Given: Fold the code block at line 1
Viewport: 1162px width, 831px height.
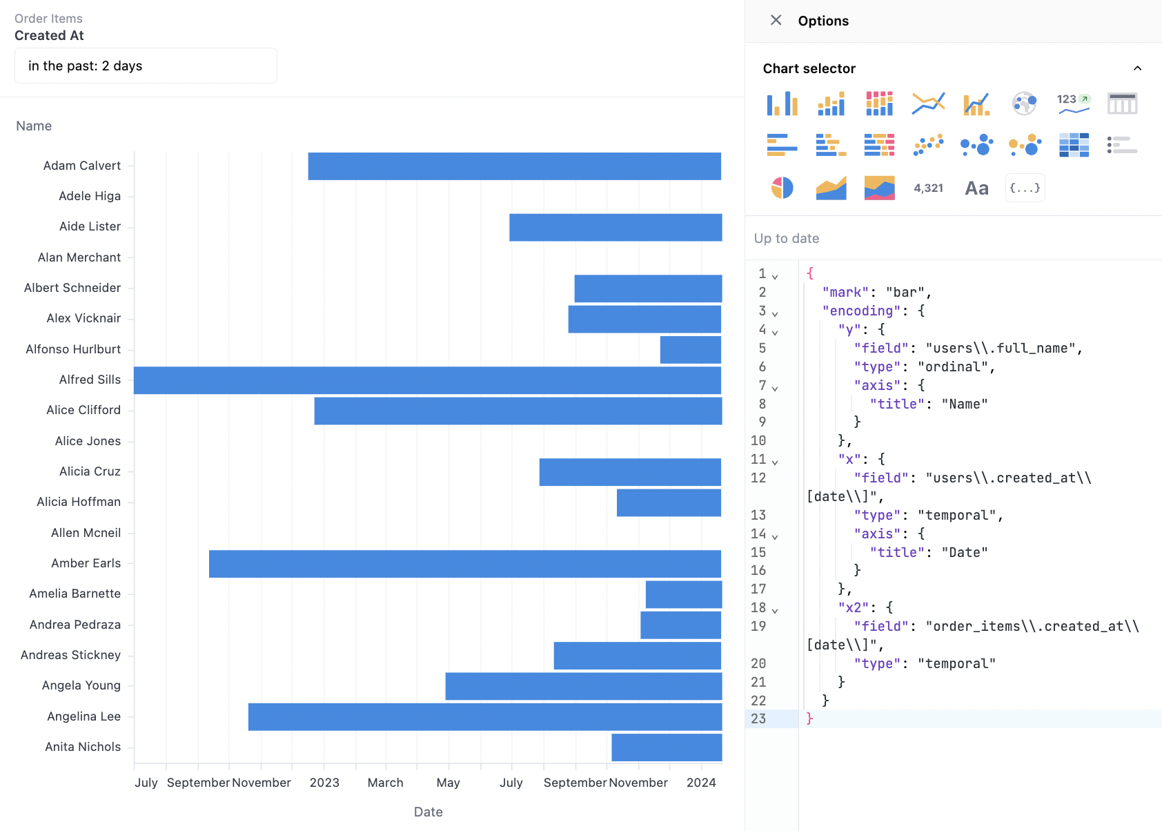Looking at the screenshot, I should (775, 276).
